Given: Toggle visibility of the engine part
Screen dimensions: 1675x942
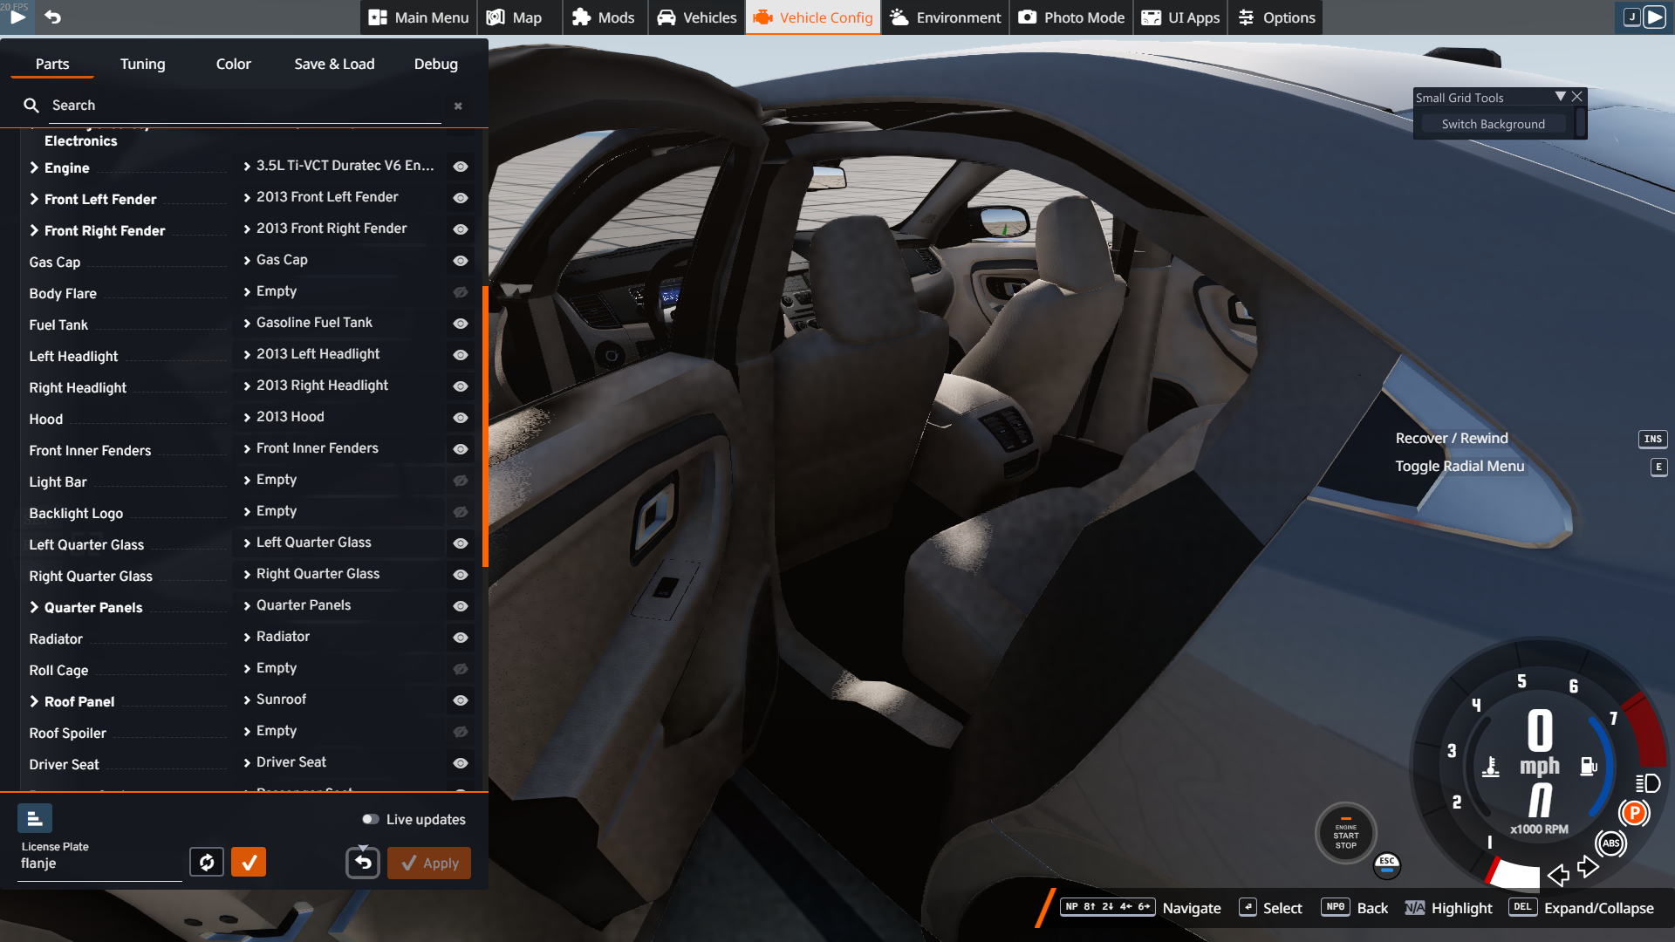Looking at the screenshot, I should pyautogui.click(x=461, y=167).
